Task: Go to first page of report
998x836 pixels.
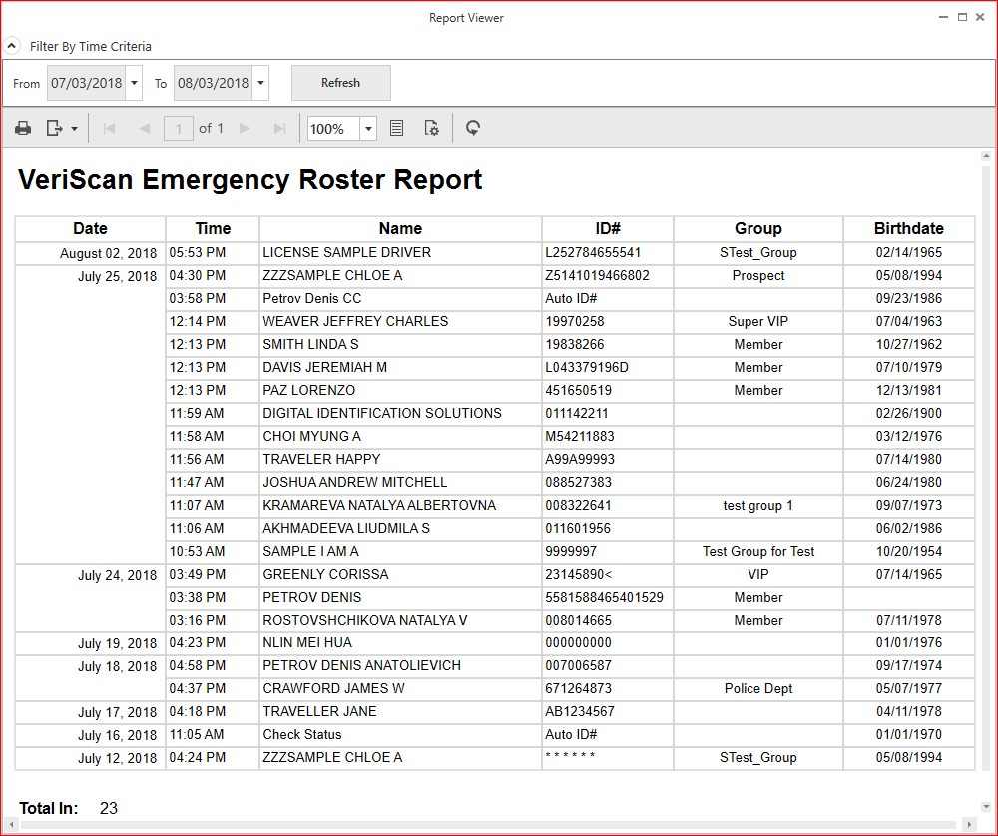Action: 109,129
